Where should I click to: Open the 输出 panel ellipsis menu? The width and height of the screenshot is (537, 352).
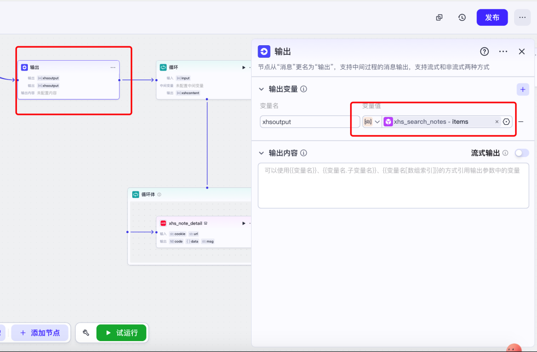click(503, 51)
